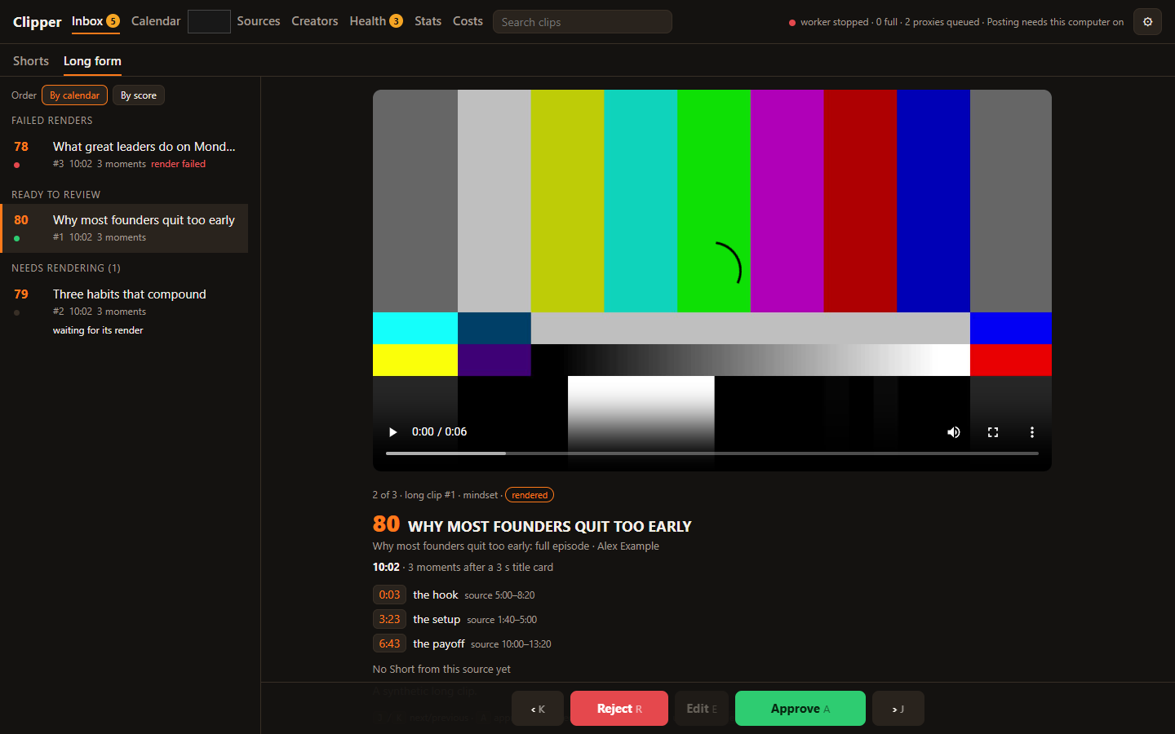This screenshot has width=1175, height=734.
Task: Select 'Why most founders quit too early' clip
Action: click(x=124, y=228)
